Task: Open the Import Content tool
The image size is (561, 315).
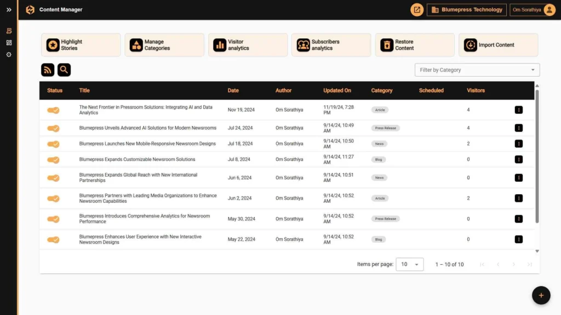Action: [x=471, y=45]
